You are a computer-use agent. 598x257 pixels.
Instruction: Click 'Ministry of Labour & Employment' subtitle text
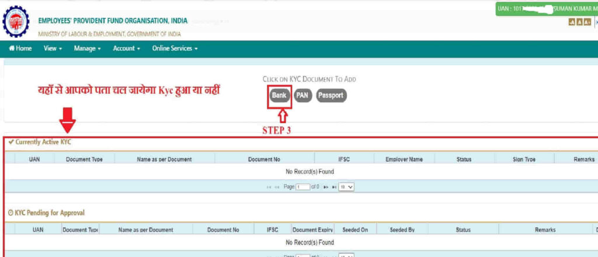point(109,34)
